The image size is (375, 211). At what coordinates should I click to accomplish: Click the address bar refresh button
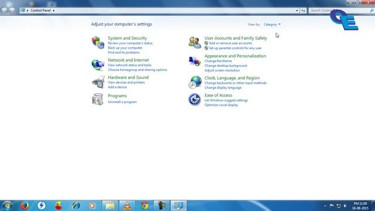(304, 11)
